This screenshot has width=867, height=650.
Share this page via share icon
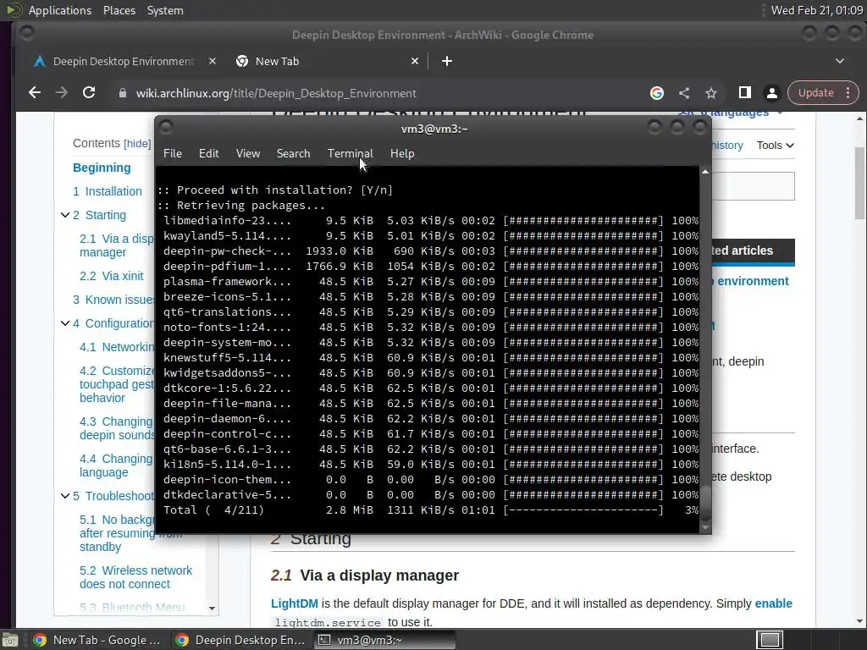click(684, 93)
